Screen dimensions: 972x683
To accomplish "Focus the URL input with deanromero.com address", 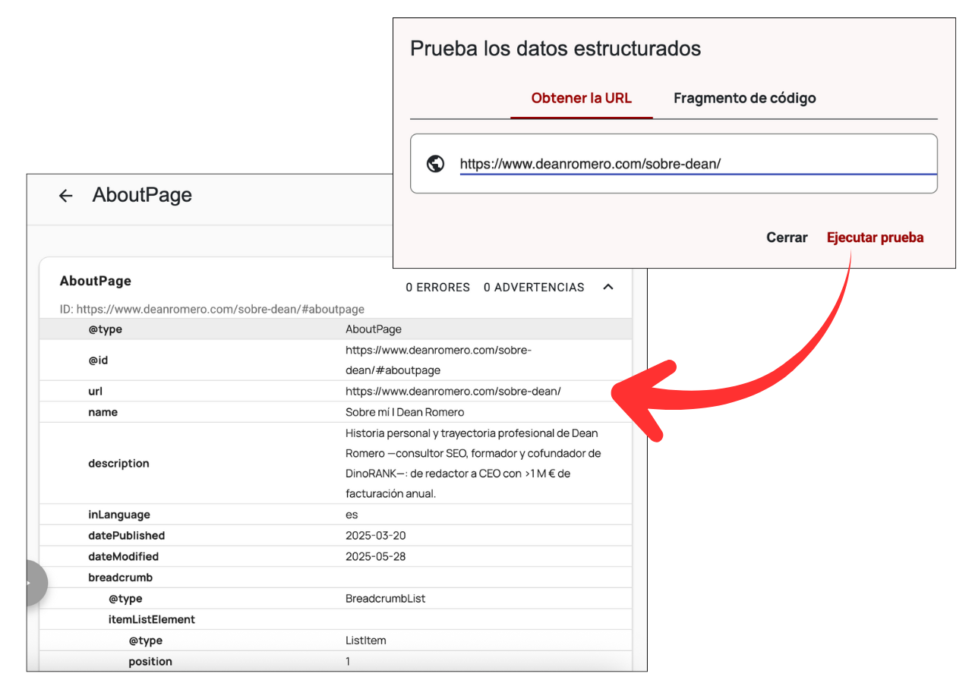I will (683, 164).
